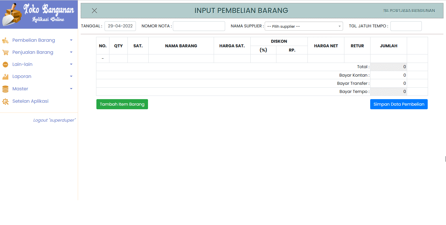Viewport: 446px width, 225px height.
Task: Click the Lain-lain ellipsis icon
Action: tap(5, 65)
